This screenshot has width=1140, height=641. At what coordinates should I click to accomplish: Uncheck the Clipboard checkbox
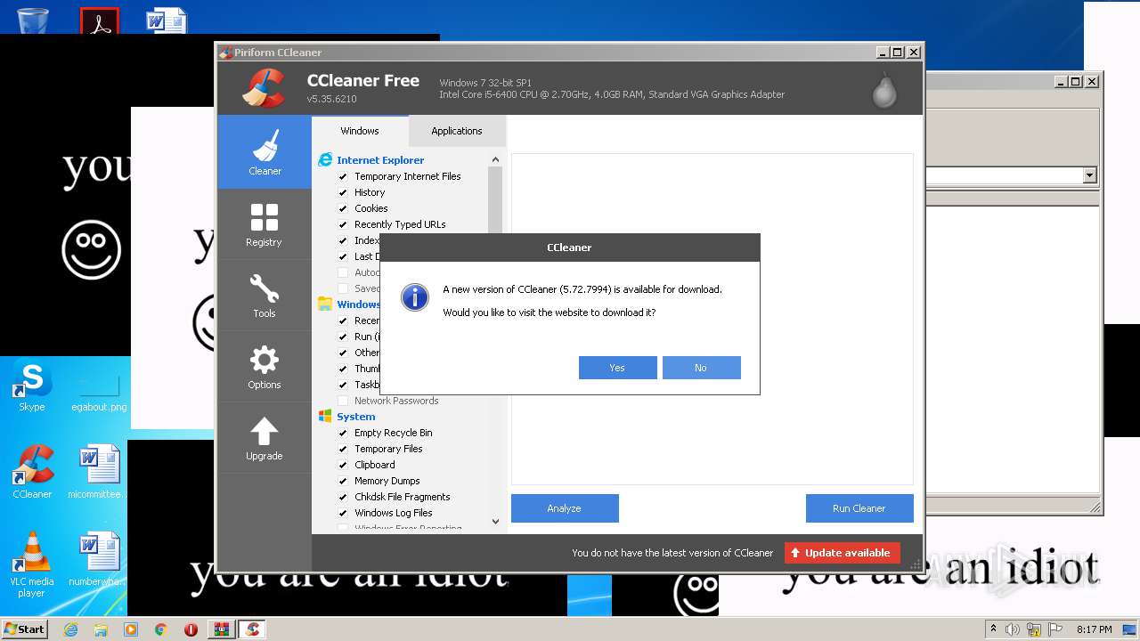(x=343, y=465)
